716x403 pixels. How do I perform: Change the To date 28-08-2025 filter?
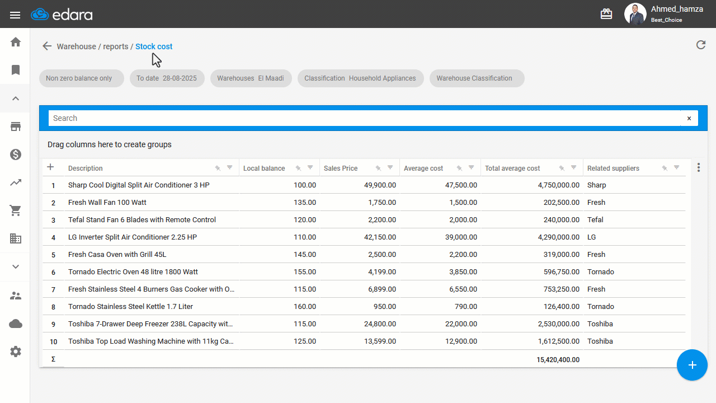tap(167, 78)
